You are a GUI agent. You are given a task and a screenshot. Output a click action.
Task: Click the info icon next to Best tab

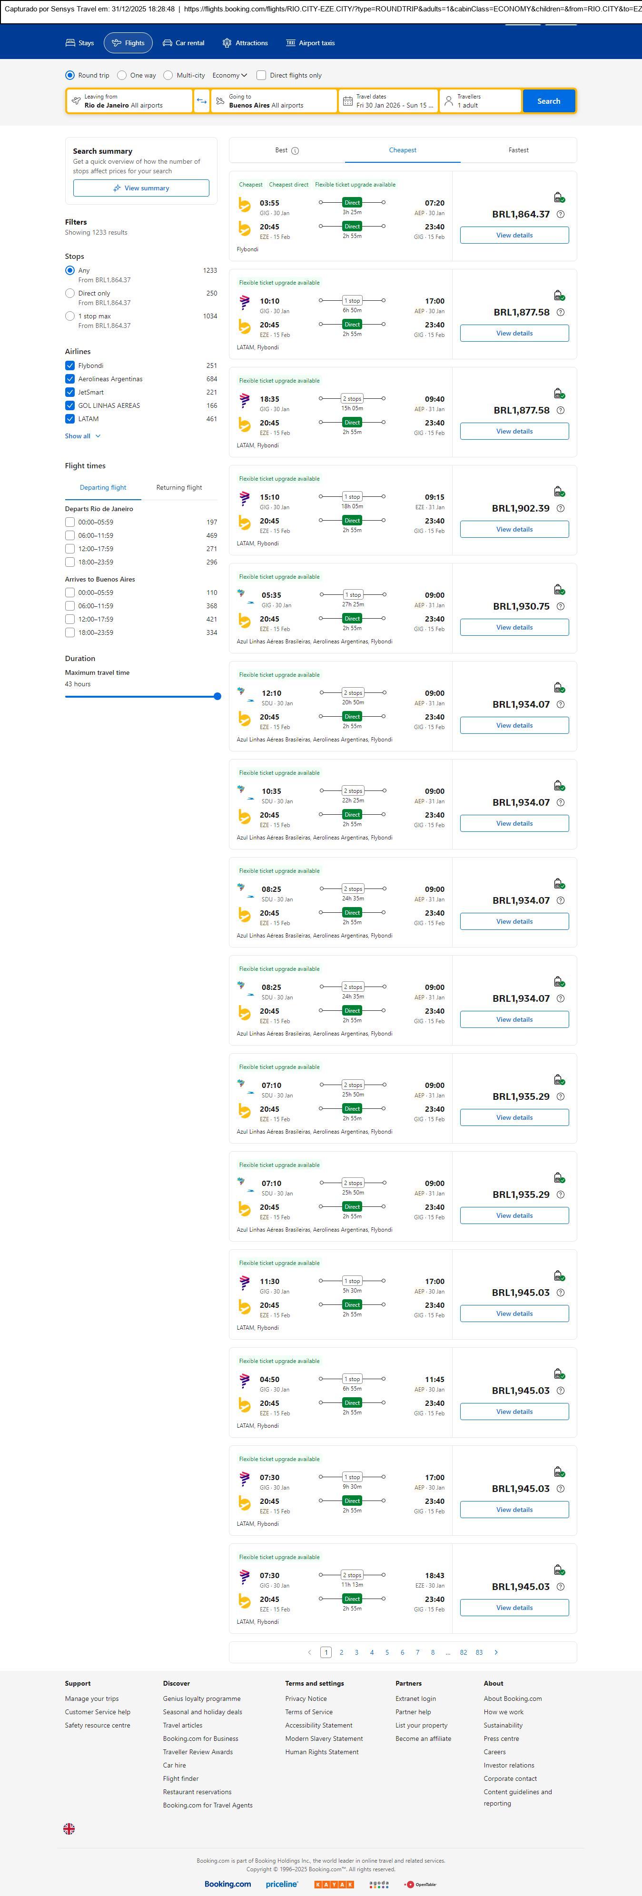[295, 151]
